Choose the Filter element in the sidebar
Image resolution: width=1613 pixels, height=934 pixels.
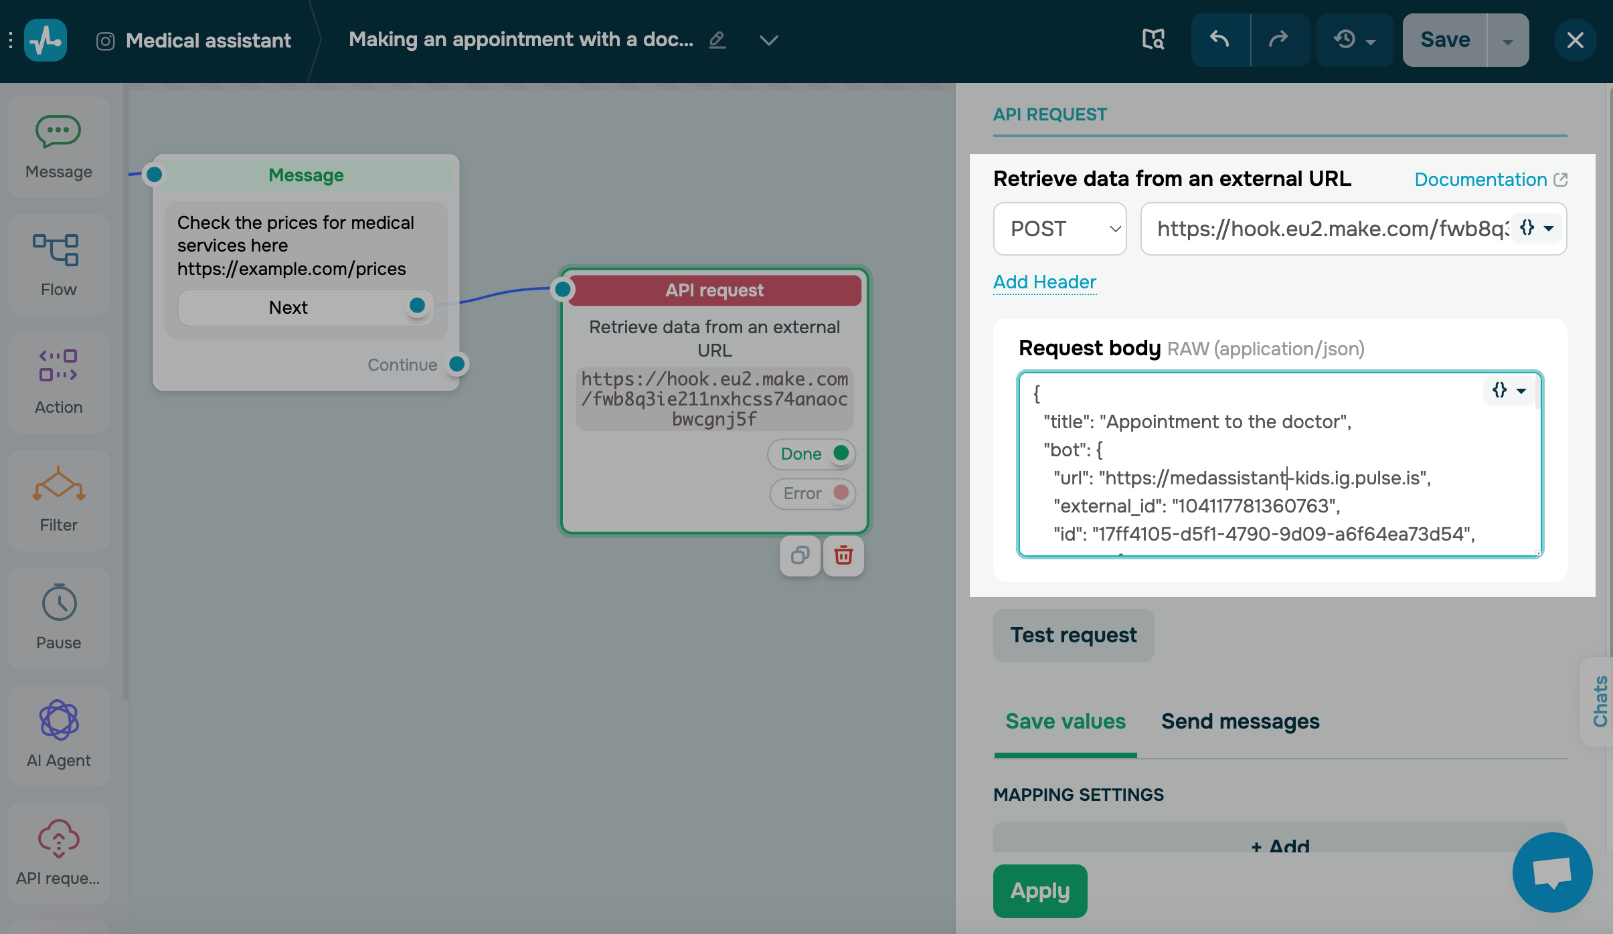click(59, 500)
